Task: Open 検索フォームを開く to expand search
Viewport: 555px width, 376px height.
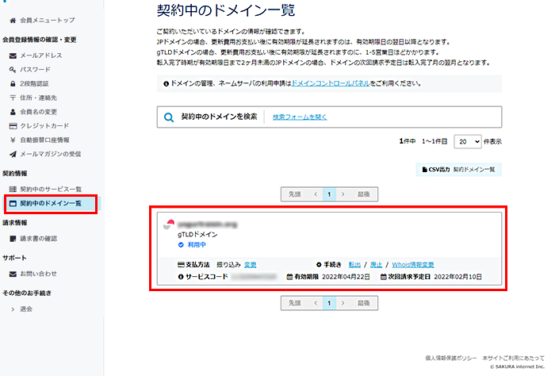Action: [x=300, y=117]
